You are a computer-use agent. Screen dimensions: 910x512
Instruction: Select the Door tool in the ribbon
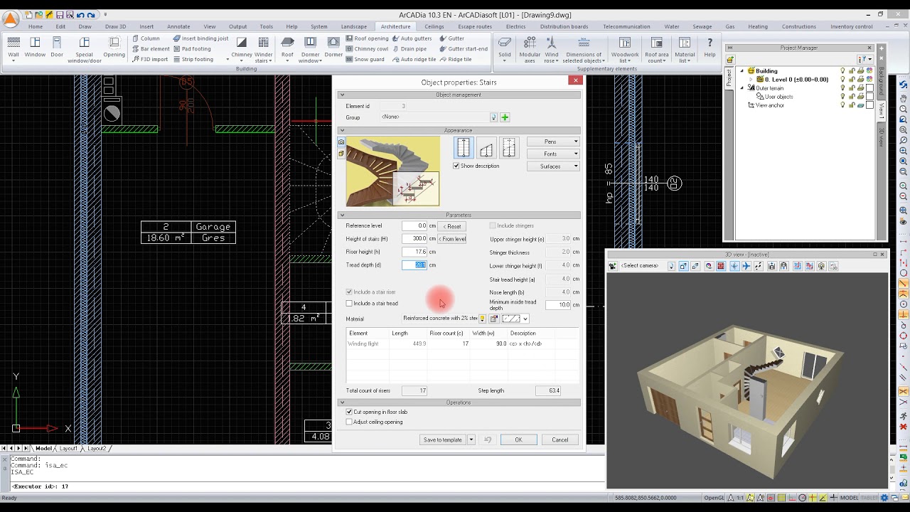pyautogui.click(x=57, y=48)
